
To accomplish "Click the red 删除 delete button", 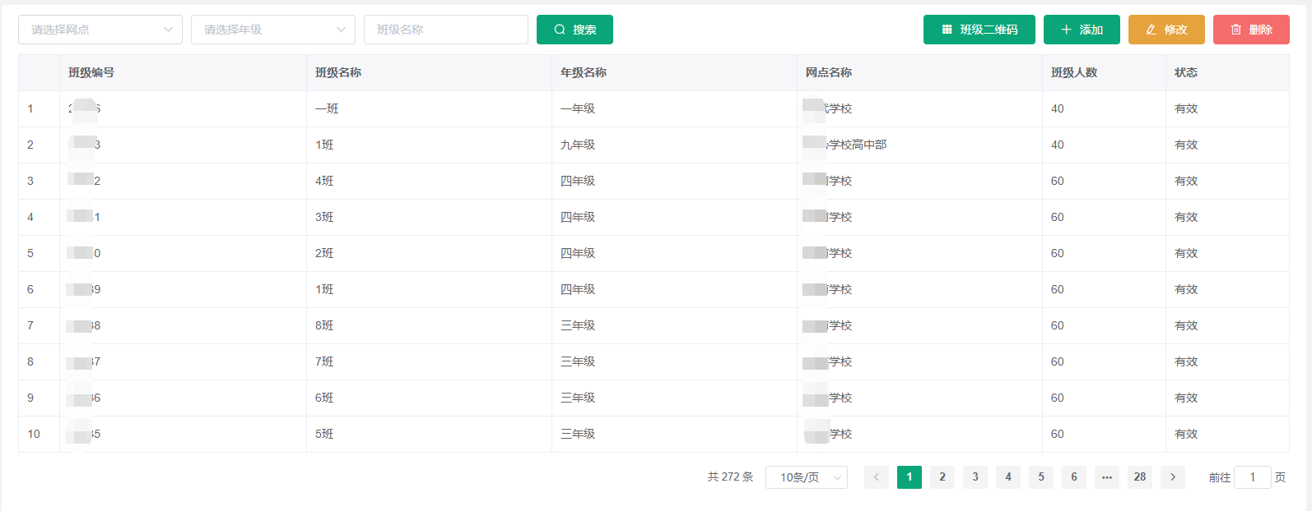I will pyautogui.click(x=1251, y=30).
